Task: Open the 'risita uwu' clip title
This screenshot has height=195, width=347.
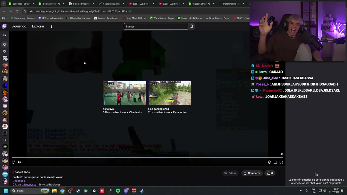Action: point(108,109)
